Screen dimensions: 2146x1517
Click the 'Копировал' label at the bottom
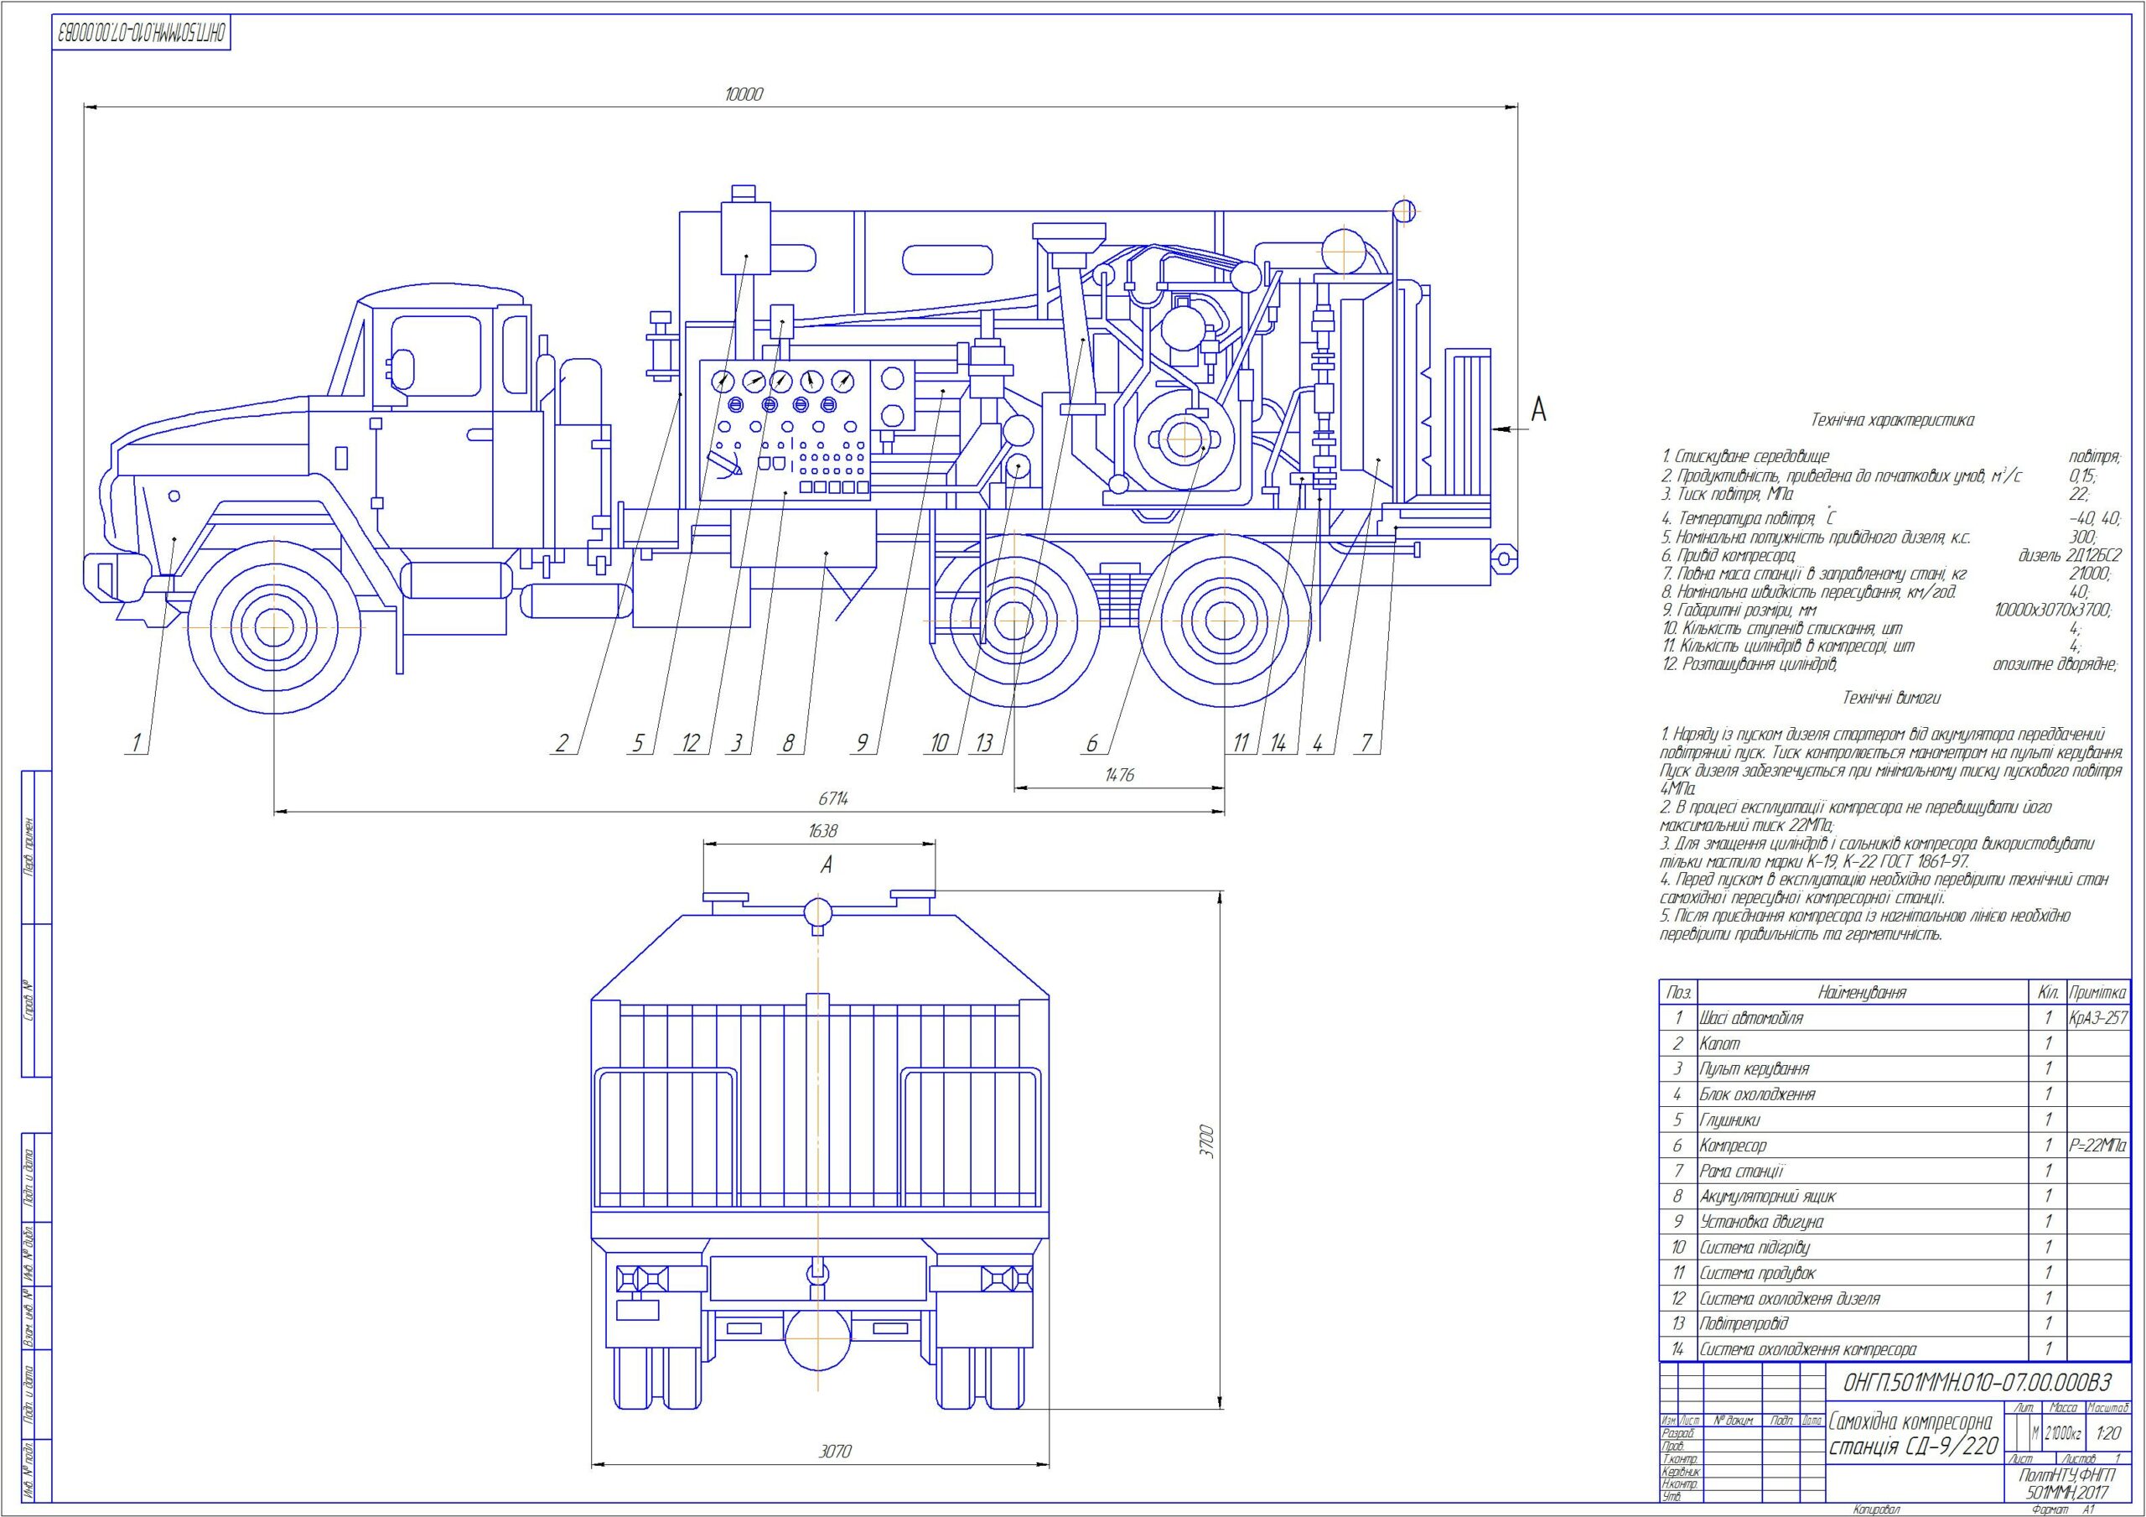click(1879, 1509)
